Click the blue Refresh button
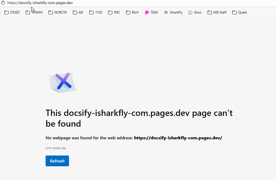This screenshot has height=180, width=276. 57,161
